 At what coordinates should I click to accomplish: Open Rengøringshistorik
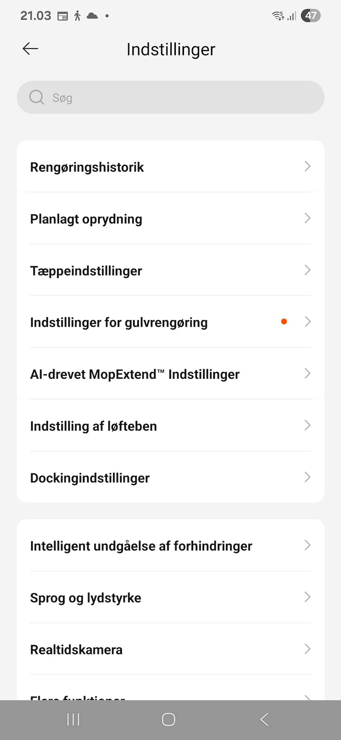tap(170, 167)
